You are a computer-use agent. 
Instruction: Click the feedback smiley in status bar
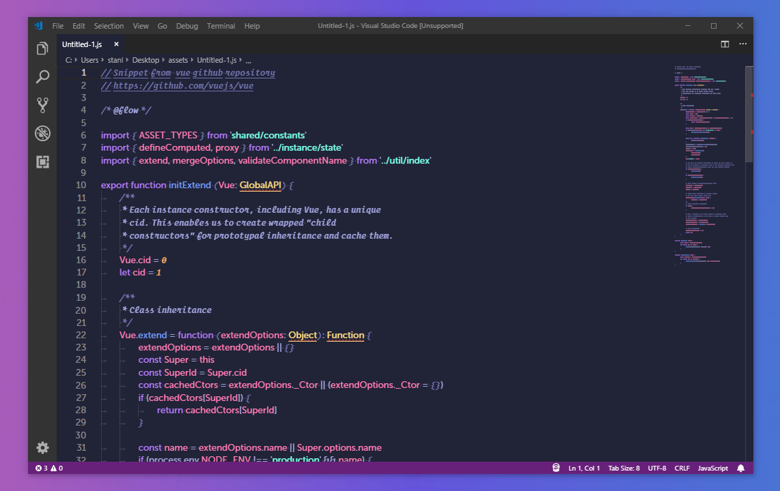(556, 468)
